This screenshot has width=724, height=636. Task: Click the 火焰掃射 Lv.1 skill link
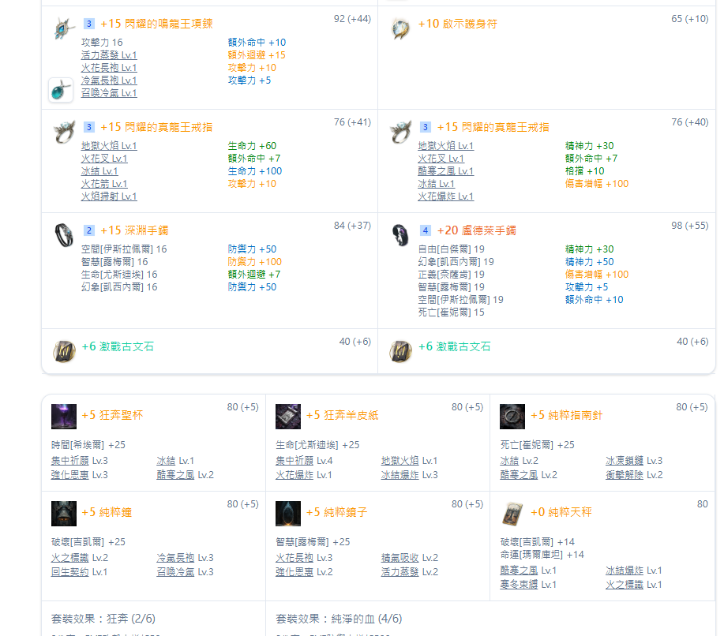(x=109, y=196)
